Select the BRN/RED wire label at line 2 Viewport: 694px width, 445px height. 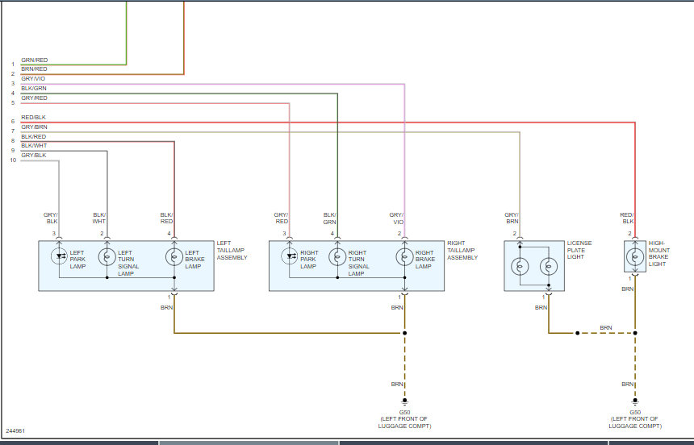point(34,69)
